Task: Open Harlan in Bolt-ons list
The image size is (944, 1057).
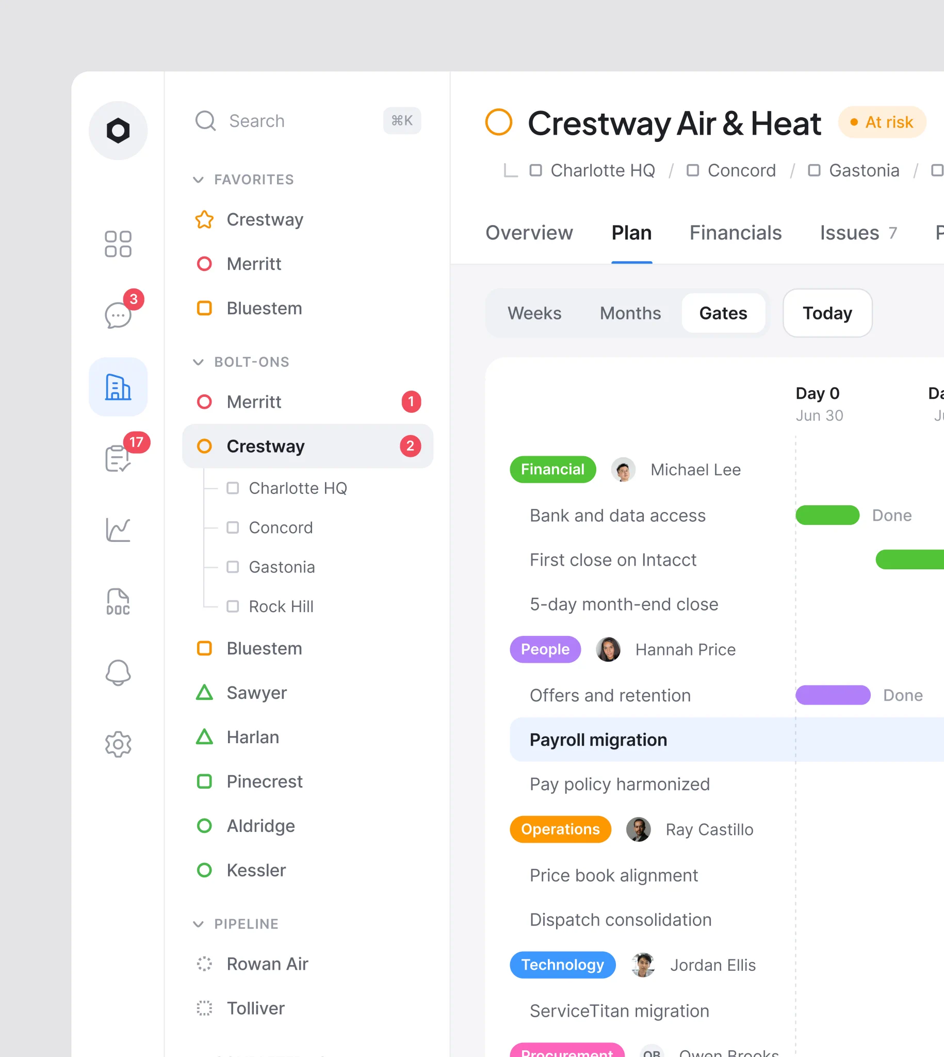Action: 307,738
